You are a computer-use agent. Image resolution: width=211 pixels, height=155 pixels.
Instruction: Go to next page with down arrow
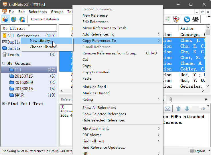[187, 109]
